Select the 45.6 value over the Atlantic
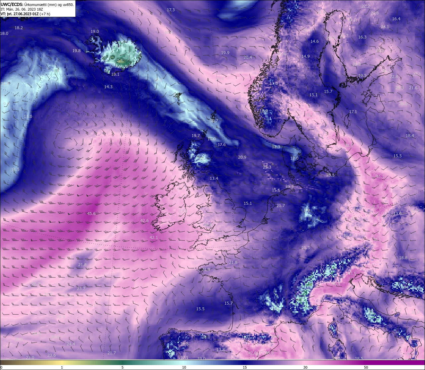The width and height of the screenshot is (425, 370). (91, 213)
